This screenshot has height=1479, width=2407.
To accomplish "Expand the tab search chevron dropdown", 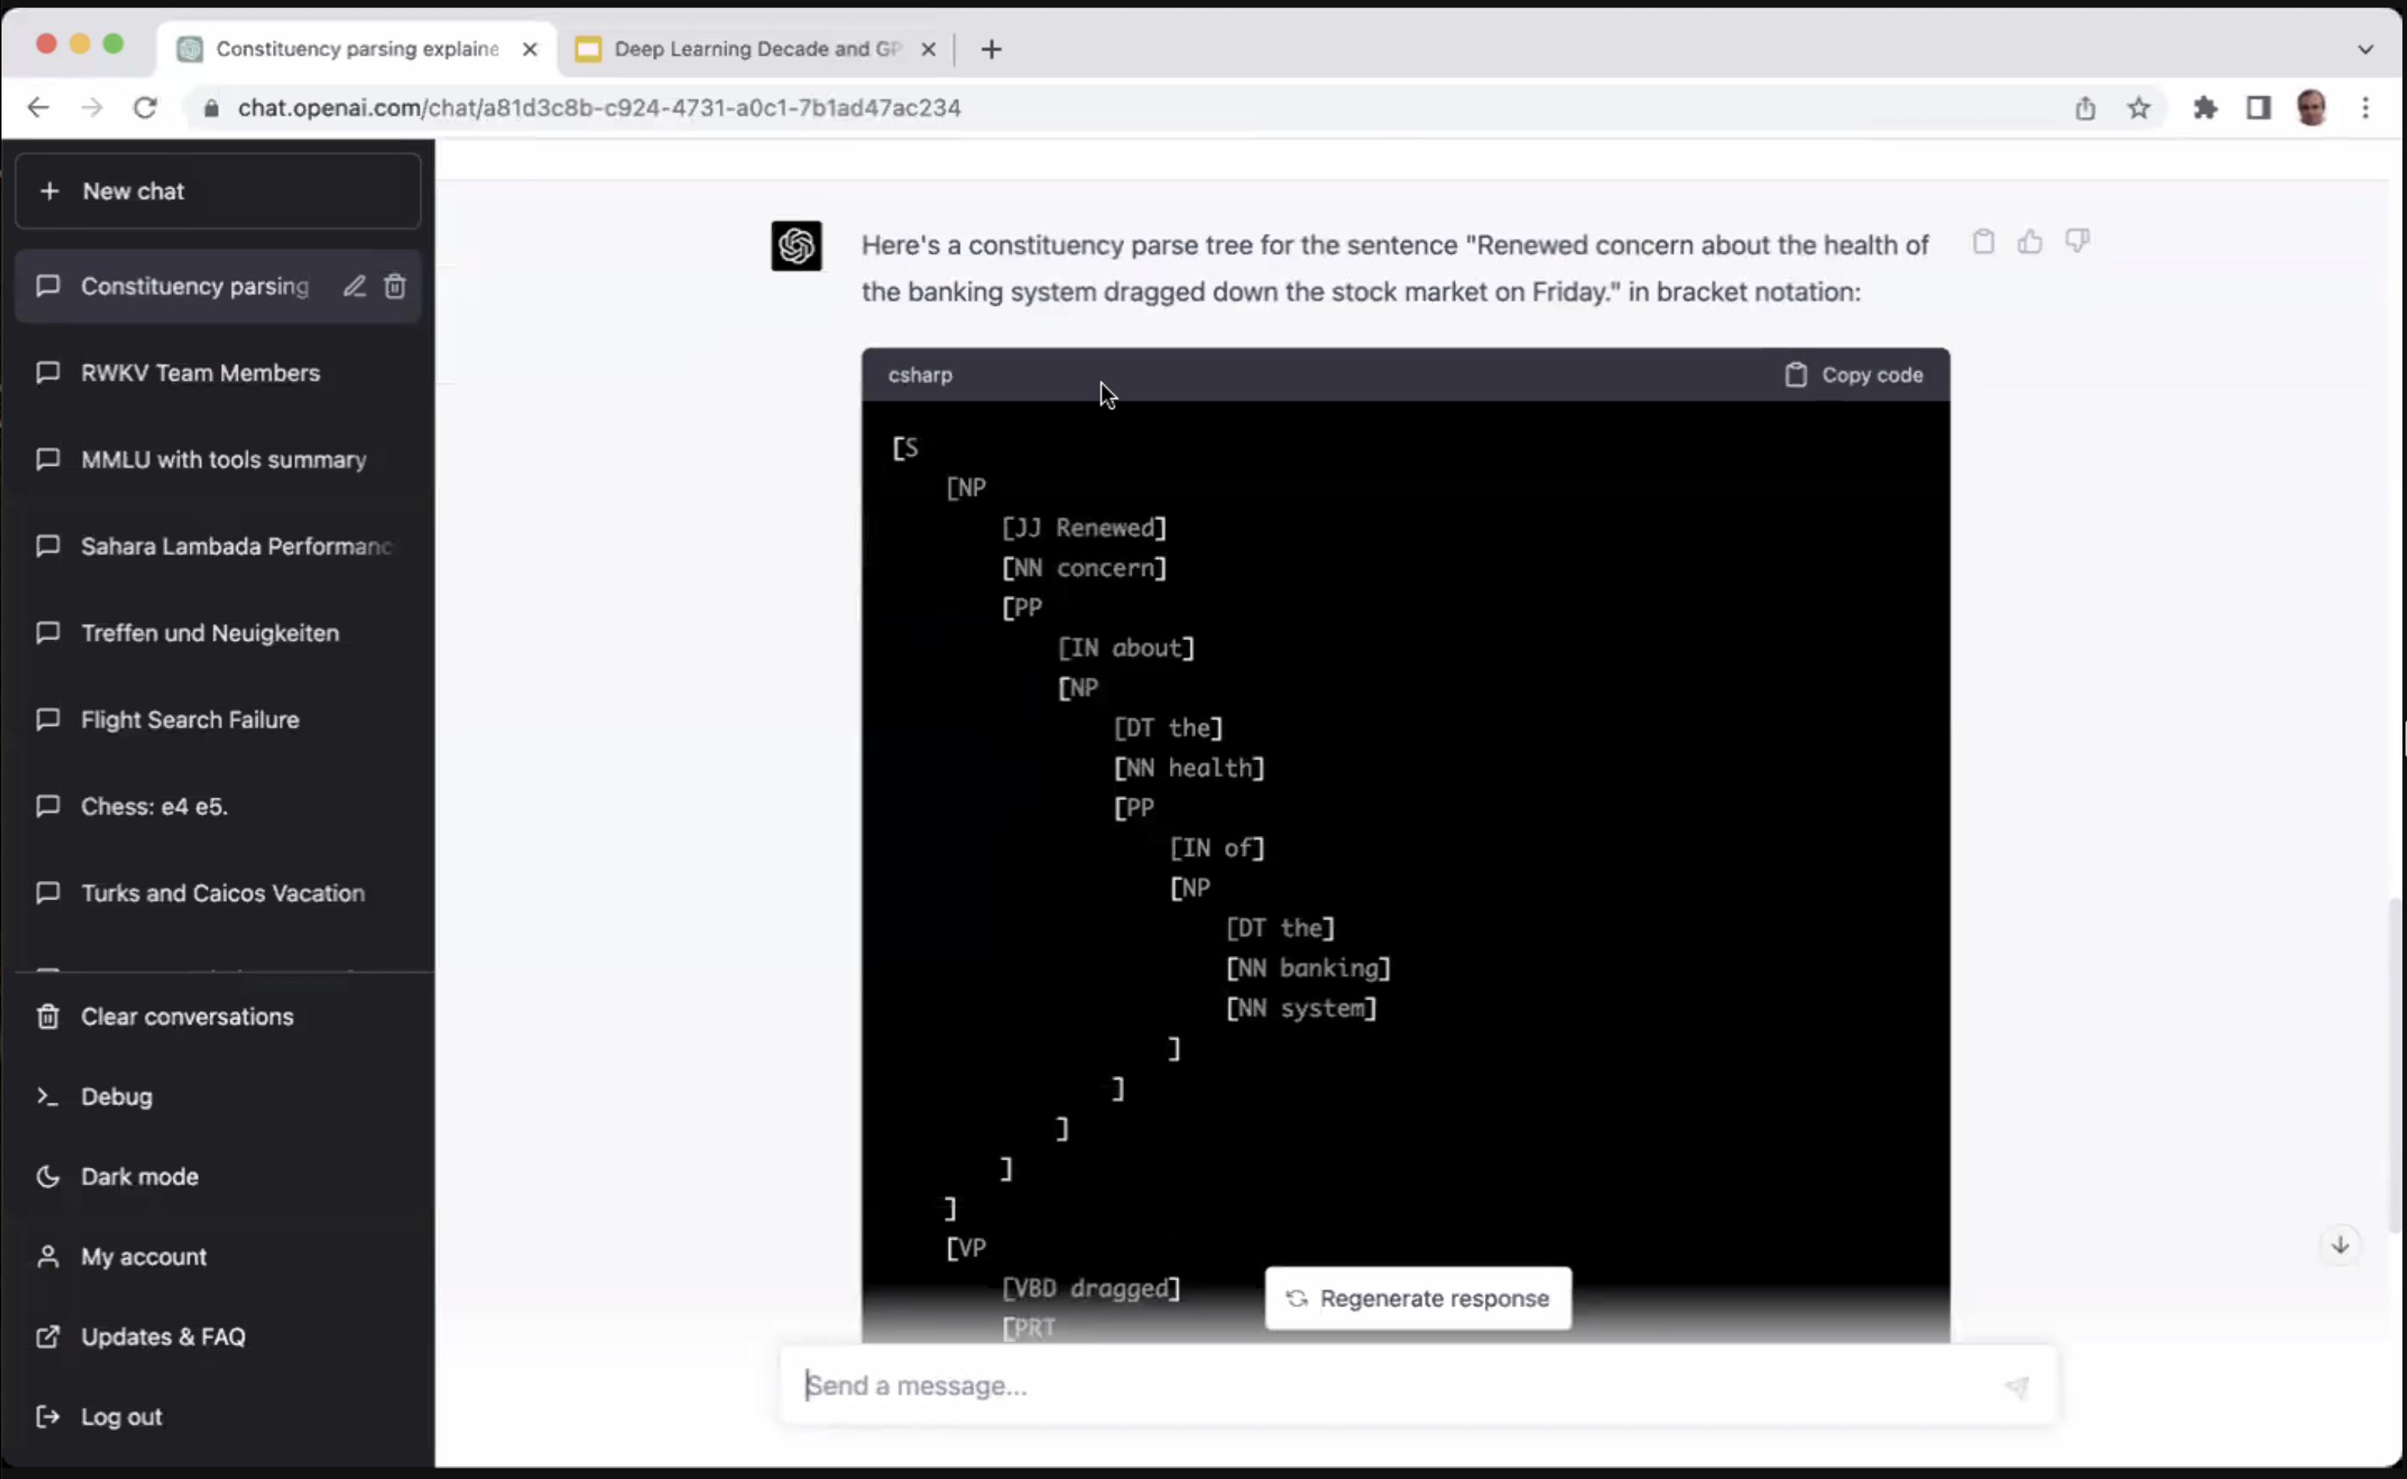I will pyautogui.click(x=2365, y=49).
